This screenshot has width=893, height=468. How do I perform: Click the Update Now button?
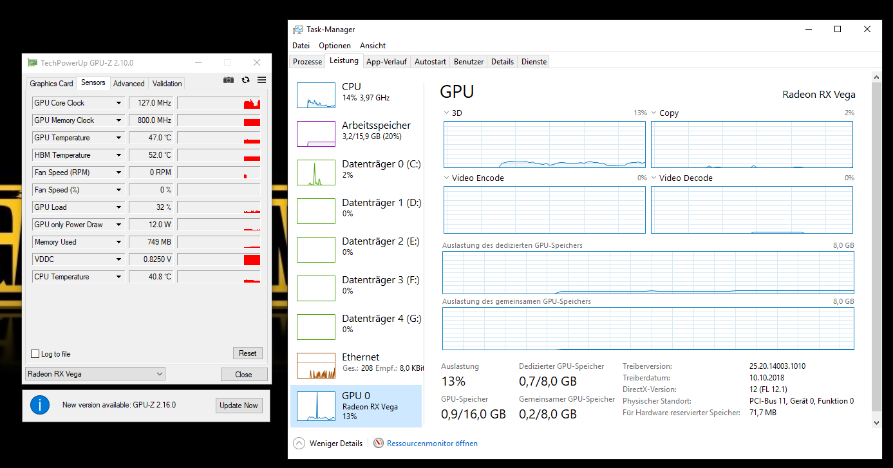(x=239, y=406)
